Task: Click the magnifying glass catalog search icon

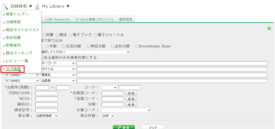Action: click(x=5, y=7)
